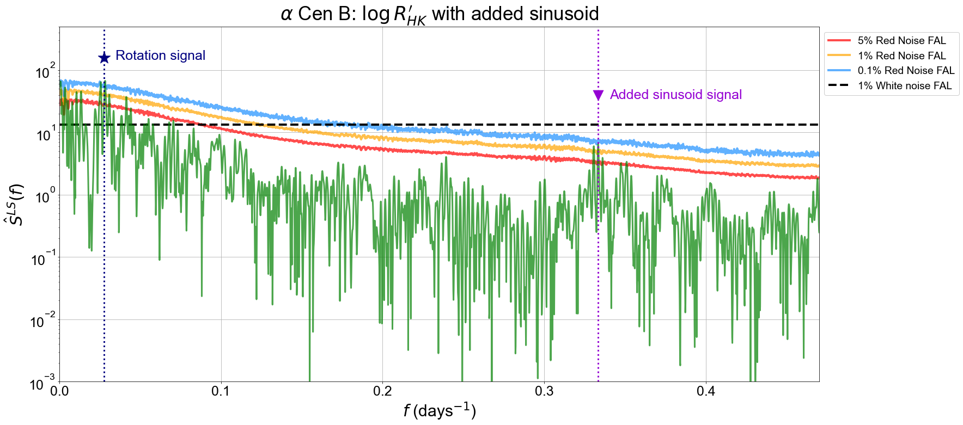Click the y-axis tick label 10⁻²
The width and height of the screenshot is (963, 425).
coord(43,320)
